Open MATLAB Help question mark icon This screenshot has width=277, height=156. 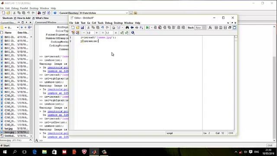click(55, 13)
